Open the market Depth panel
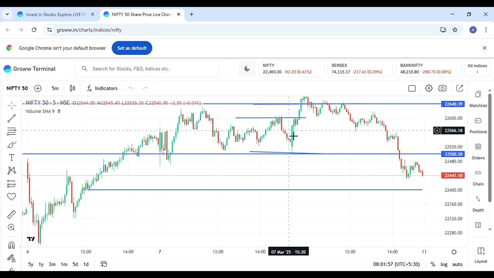 pos(478,204)
